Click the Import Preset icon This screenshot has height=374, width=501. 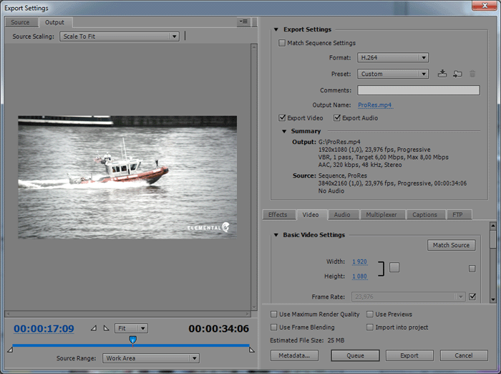pos(457,74)
